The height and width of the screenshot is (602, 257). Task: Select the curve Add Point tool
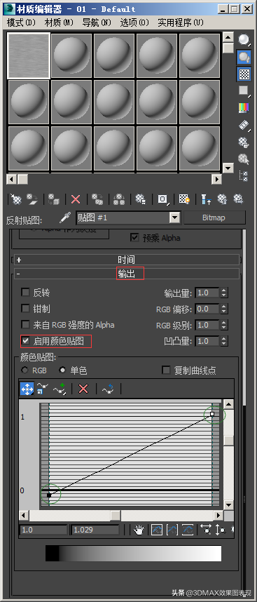pyautogui.click(x=59, y=389)
